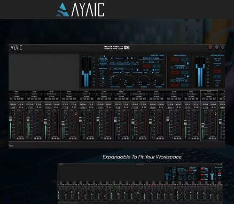
Task: Click the HiHat channel lock icon
Action: (x=75, y=107)
